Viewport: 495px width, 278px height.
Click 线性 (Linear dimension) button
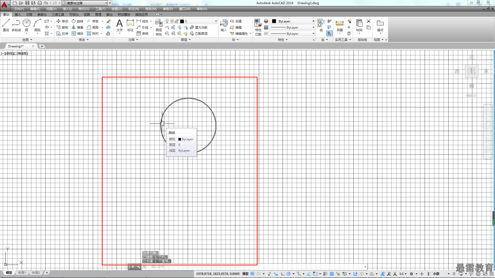tap(143, 21)
